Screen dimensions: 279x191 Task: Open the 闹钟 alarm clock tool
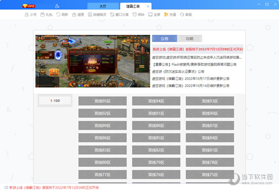click(x=139, y=14)
